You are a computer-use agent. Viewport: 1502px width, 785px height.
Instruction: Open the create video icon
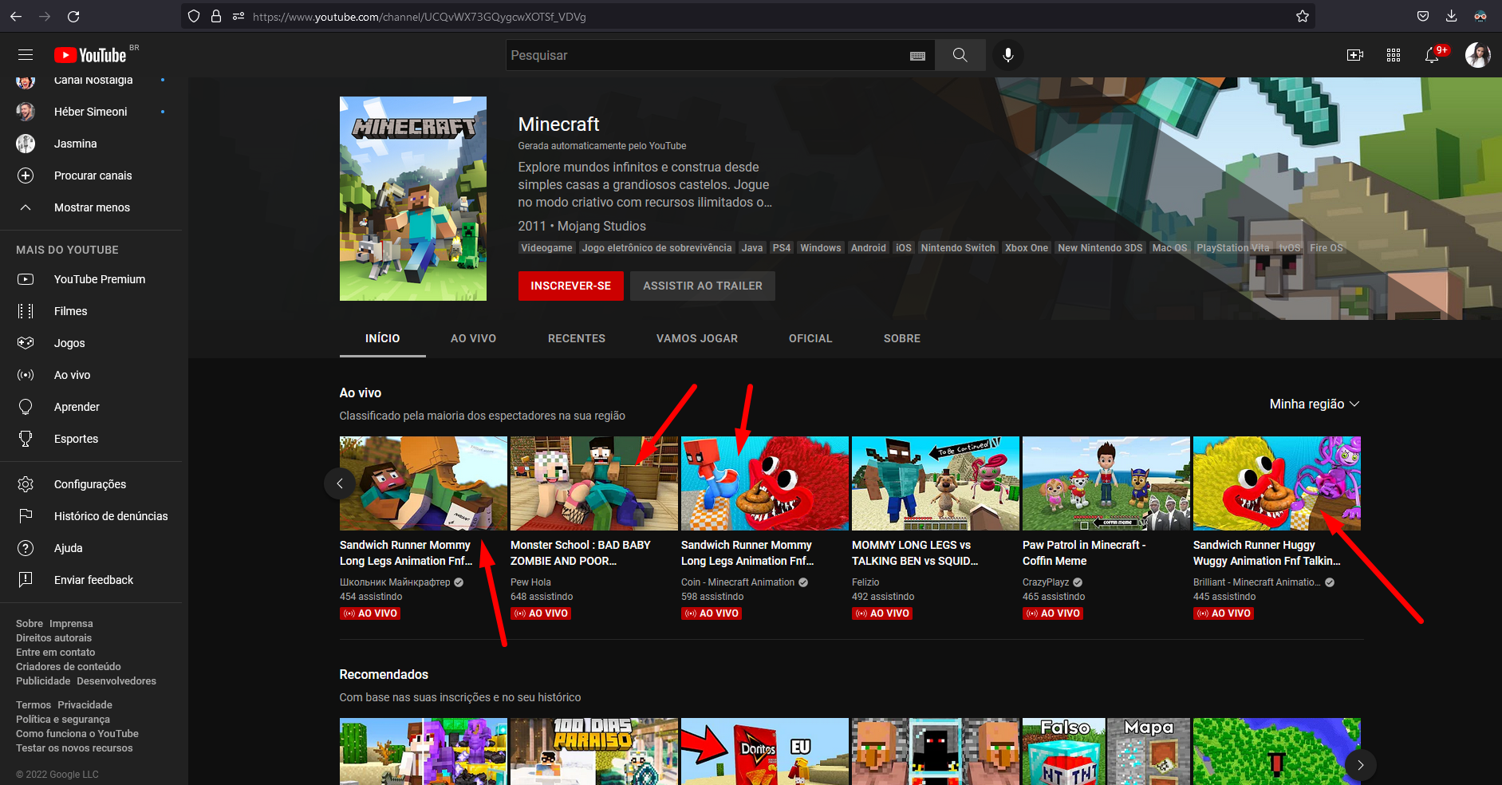(x=1354, y=55)
